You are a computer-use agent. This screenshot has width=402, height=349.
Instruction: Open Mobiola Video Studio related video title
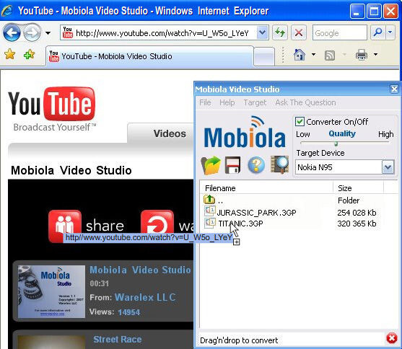tap(140, 270)
